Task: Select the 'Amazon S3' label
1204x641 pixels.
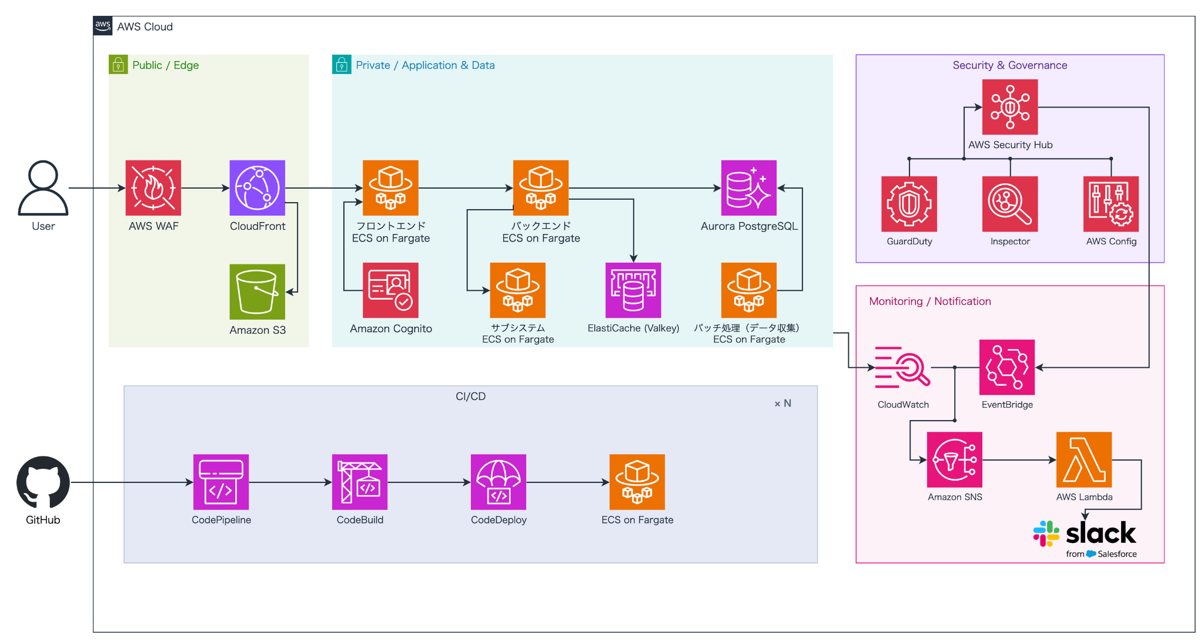Action: [257, 330]
